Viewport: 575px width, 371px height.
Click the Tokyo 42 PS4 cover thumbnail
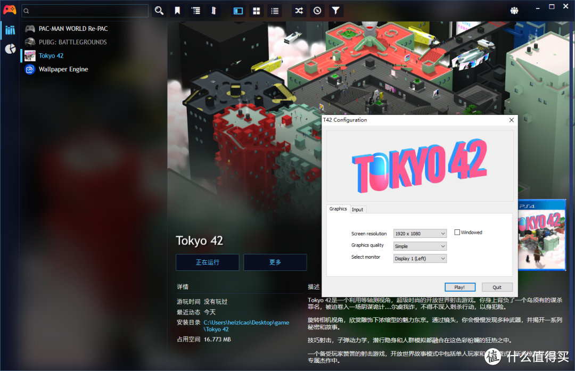pos(541,235)
